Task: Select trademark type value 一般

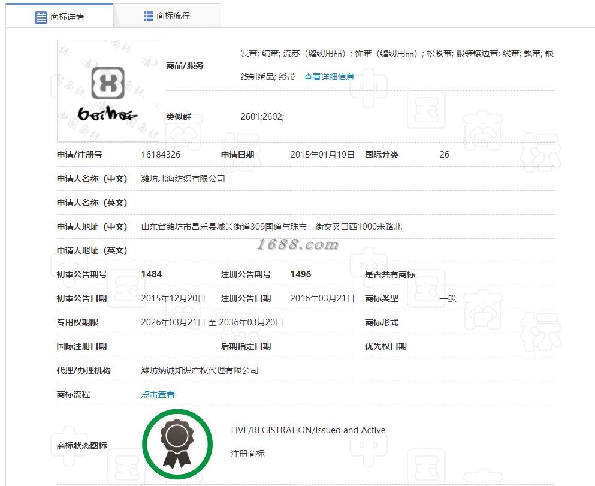Action: click(x=448, y=298)
